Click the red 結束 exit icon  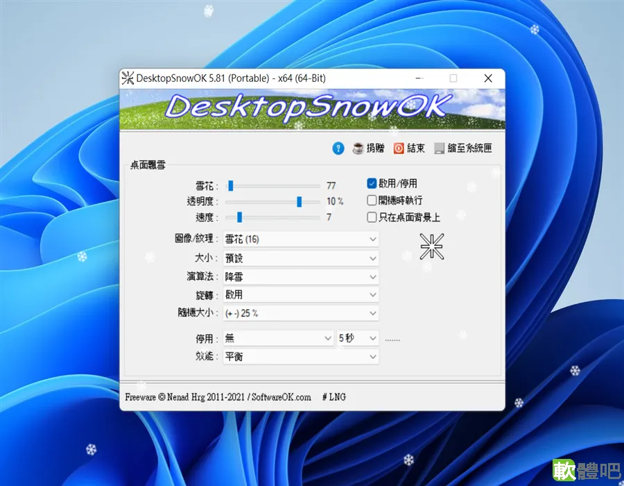(399, 148)
